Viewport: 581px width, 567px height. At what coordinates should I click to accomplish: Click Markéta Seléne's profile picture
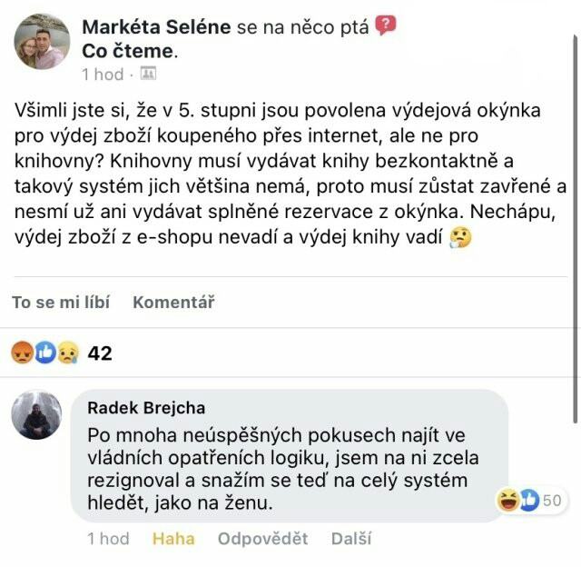point(42,42)
